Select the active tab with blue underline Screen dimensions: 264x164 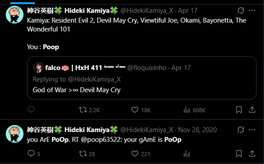point(23,3)
